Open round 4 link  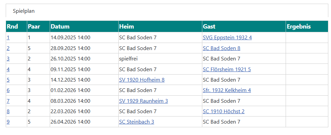(8, 70)
